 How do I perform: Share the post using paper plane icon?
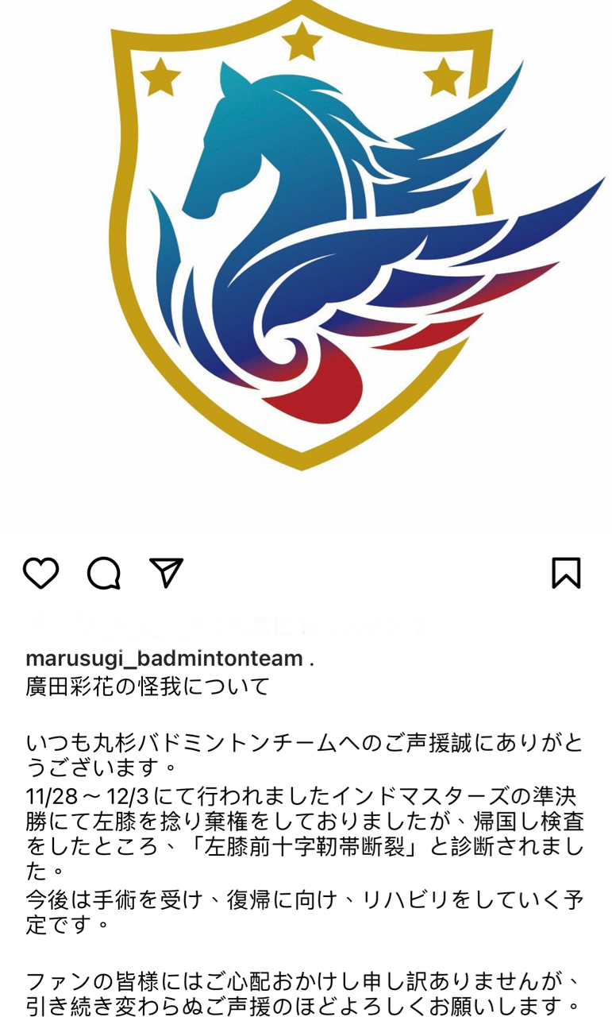pyautogui.click(x=167, y=572)
